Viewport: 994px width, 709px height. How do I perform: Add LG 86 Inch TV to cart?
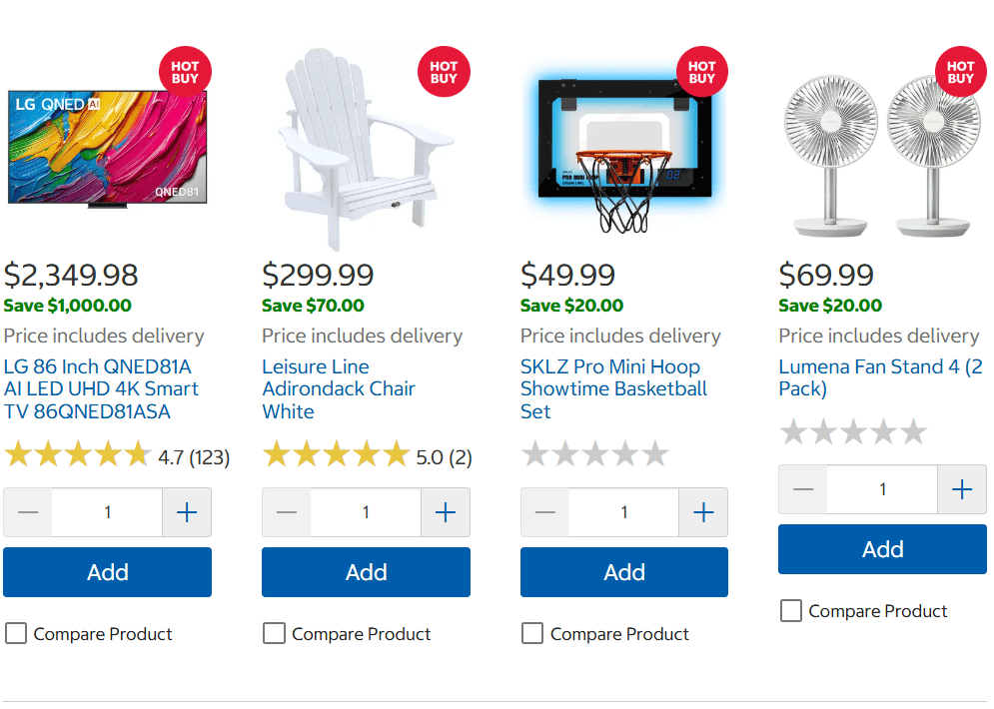point(107,572)
